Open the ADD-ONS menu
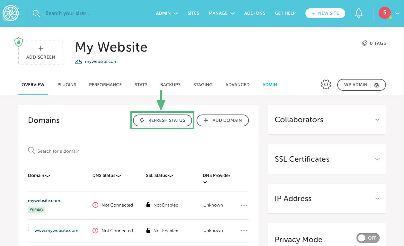Screen dimensions: 404x246 254,13
